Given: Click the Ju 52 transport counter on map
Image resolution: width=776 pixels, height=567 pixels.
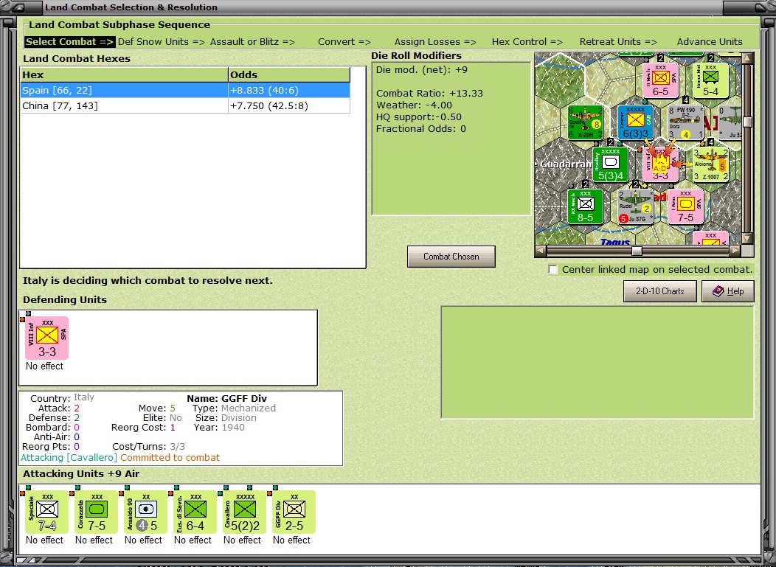Looking at the screenshot, I should [730, 122].
